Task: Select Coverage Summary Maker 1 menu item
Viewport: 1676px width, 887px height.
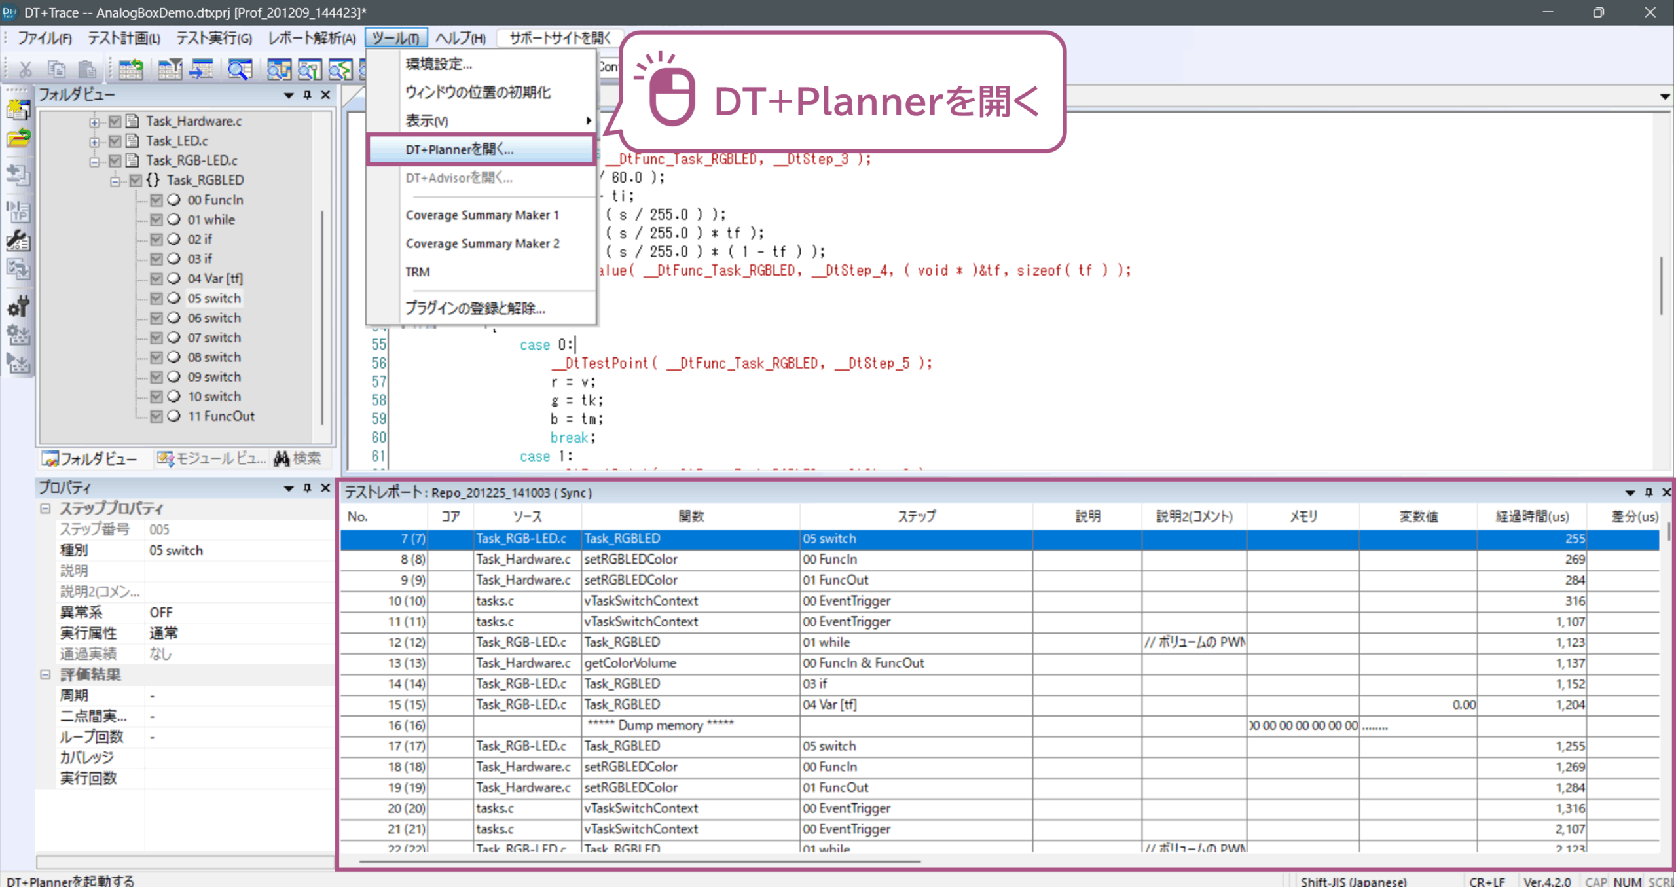Action: 482,215
